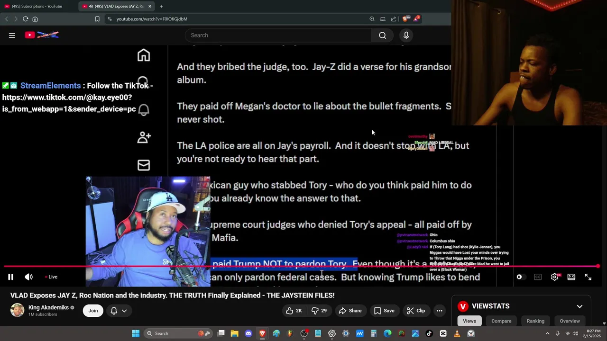Viewport: 607px width, 341px height.
Task: Go forward in browser history
Action: (x=16, y=19)
